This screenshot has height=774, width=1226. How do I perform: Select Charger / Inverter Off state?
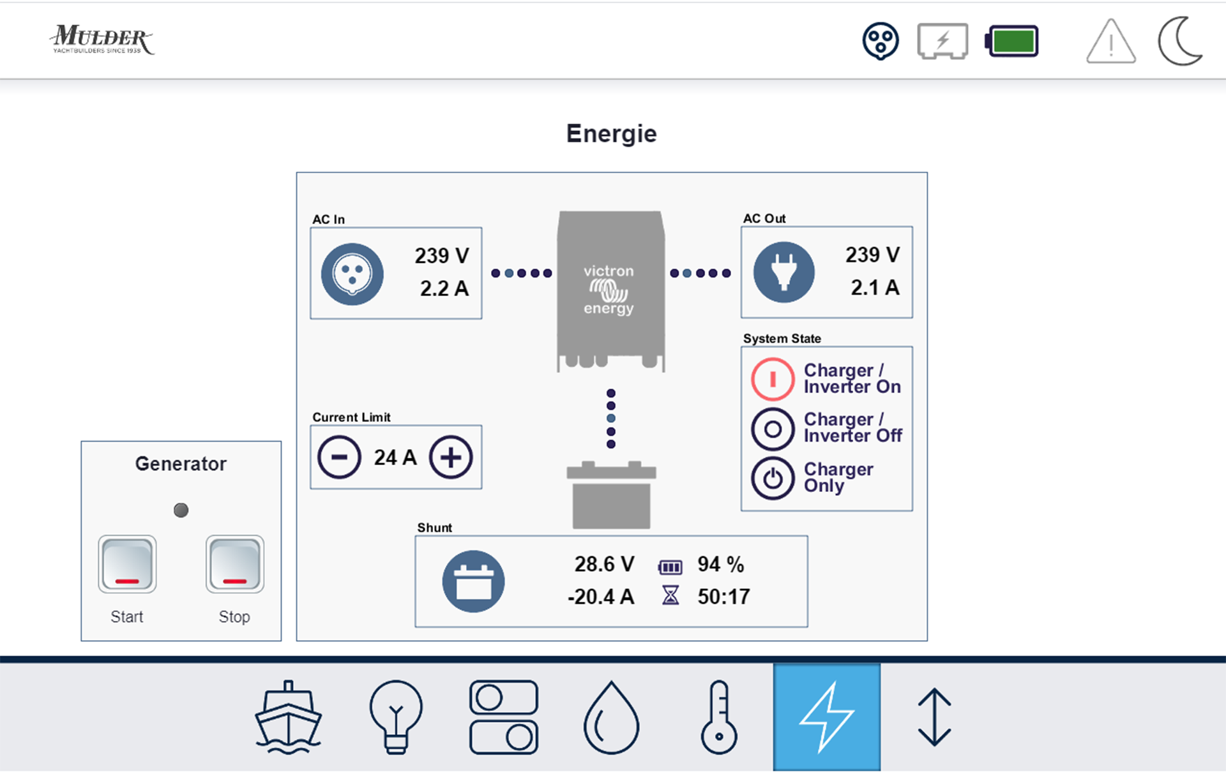coord(773,429)
